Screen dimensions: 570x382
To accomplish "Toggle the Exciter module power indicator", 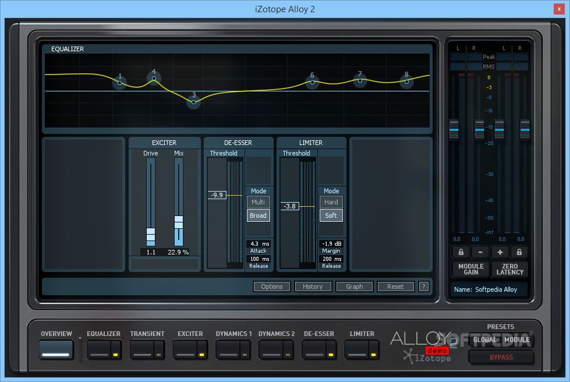I will pyautogui.click(x=202, y=350).
